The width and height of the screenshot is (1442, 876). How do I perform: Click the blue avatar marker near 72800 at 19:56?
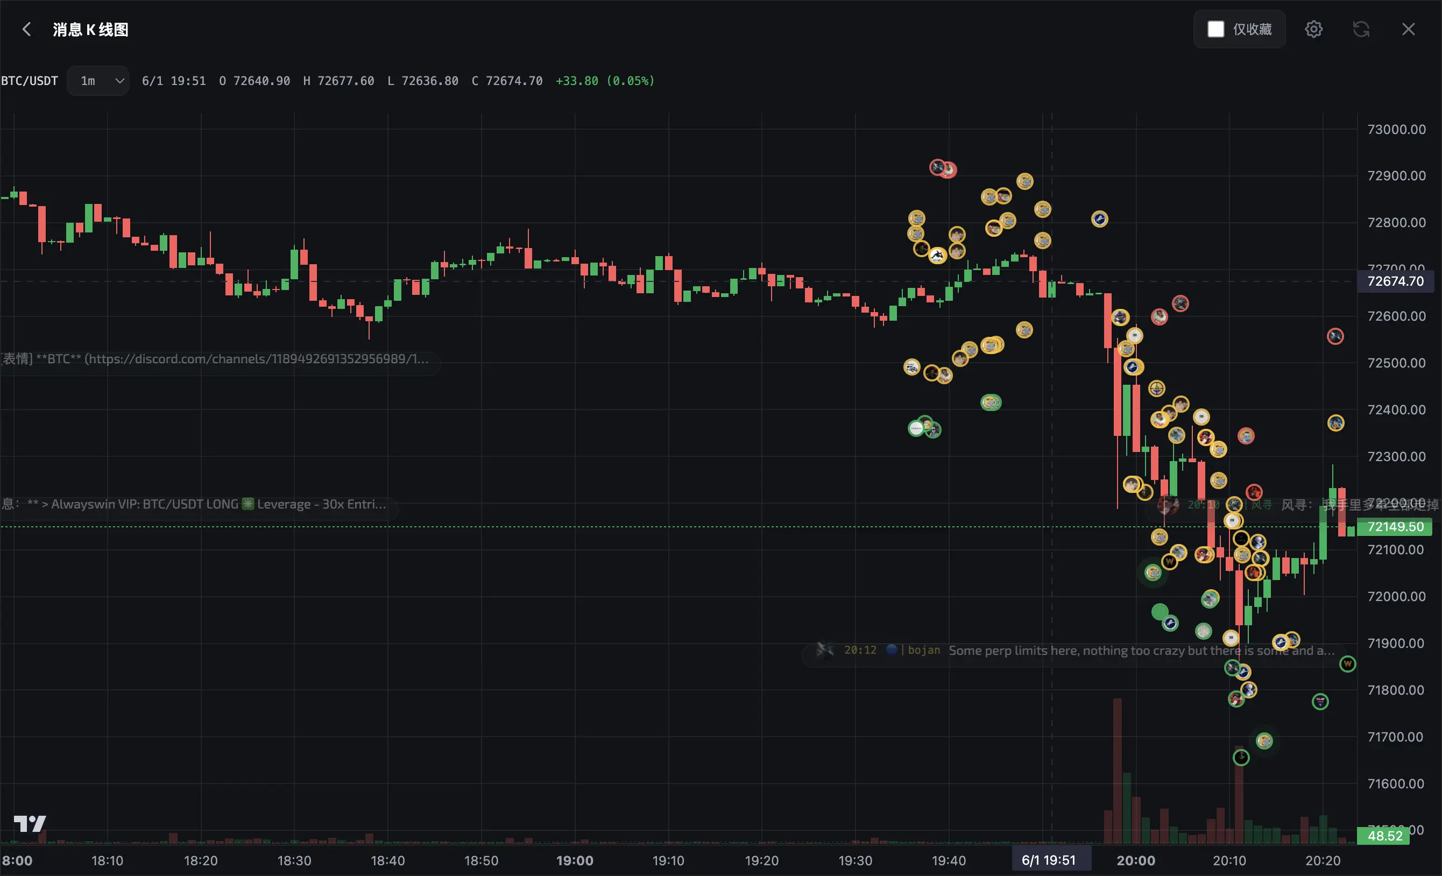pyautogui.click(x=1099, y=219)
